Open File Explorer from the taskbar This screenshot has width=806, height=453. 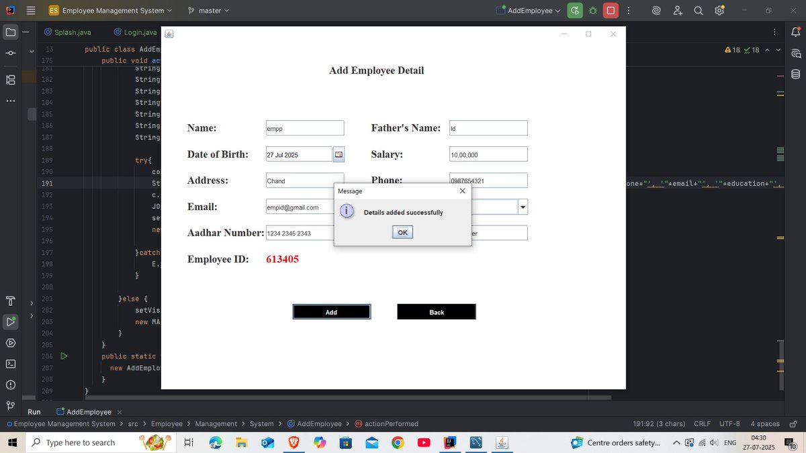(x=241, y=443)
